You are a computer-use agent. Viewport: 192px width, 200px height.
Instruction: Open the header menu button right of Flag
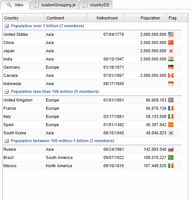185,18
